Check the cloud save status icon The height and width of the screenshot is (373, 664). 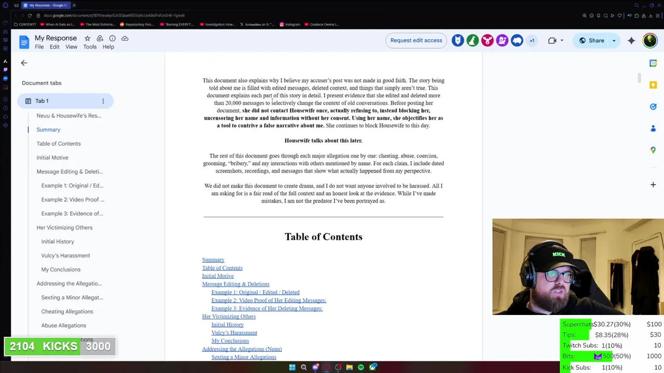(x=125, y=38)
